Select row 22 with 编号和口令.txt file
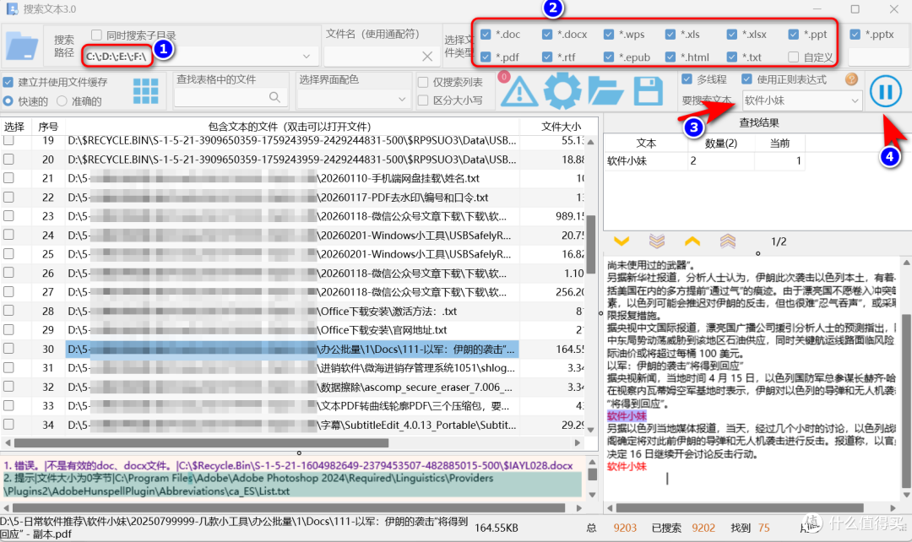 click(x=292, y=198)
